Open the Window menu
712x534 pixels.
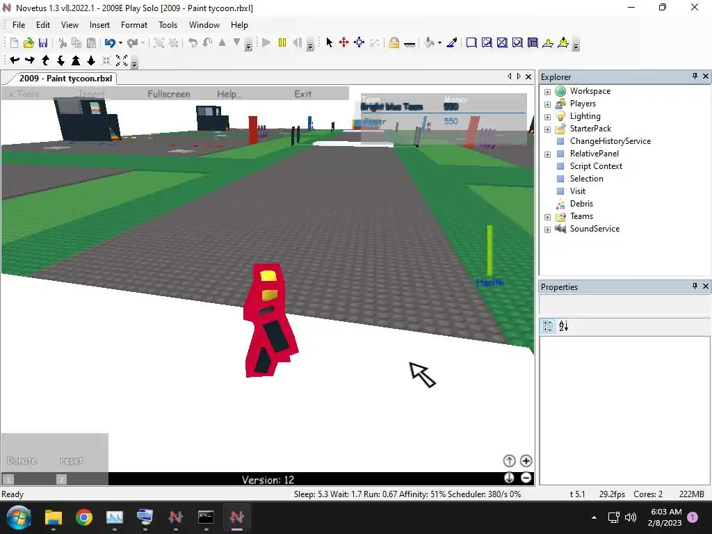204,25
